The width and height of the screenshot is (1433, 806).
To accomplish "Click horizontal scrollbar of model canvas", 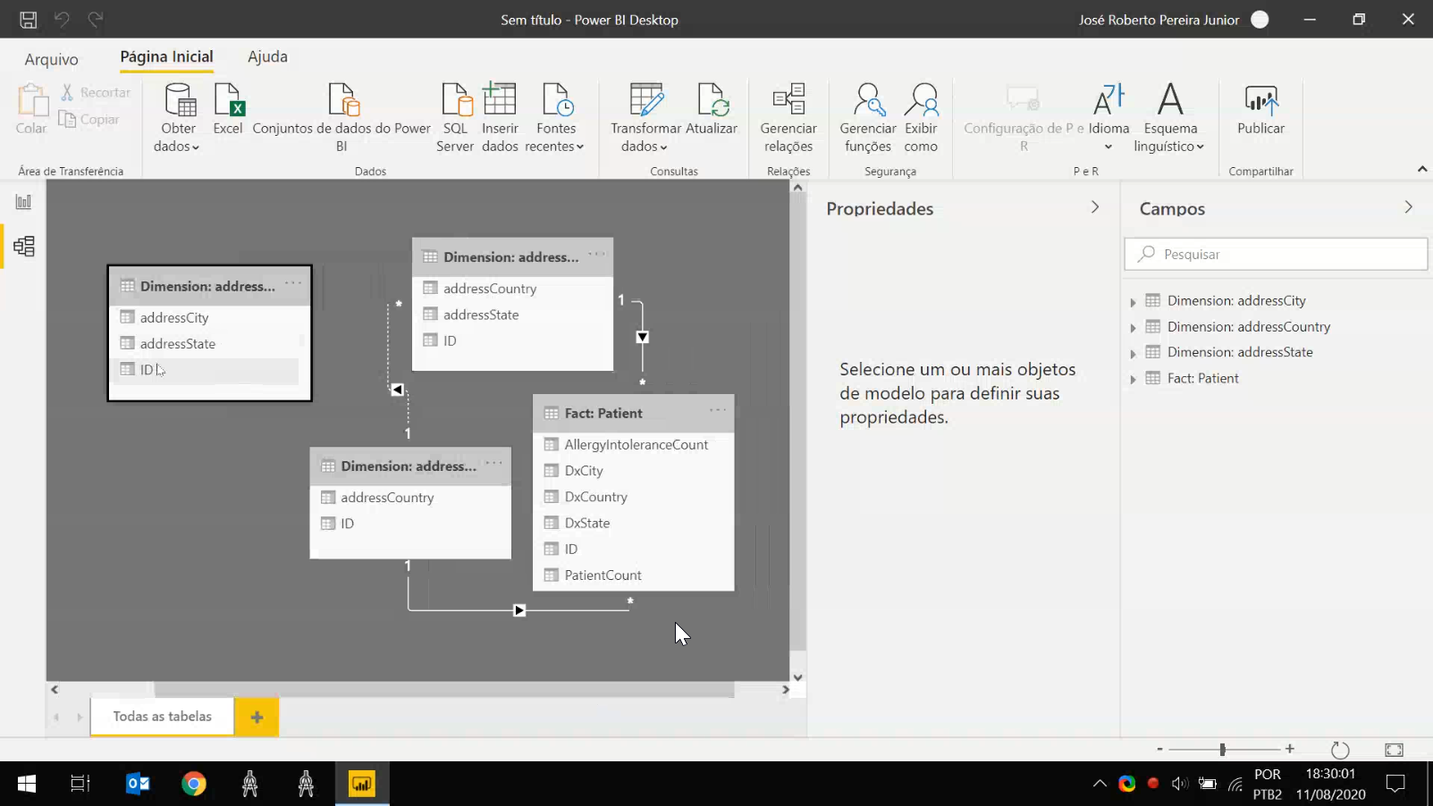I will coord(443,690).
